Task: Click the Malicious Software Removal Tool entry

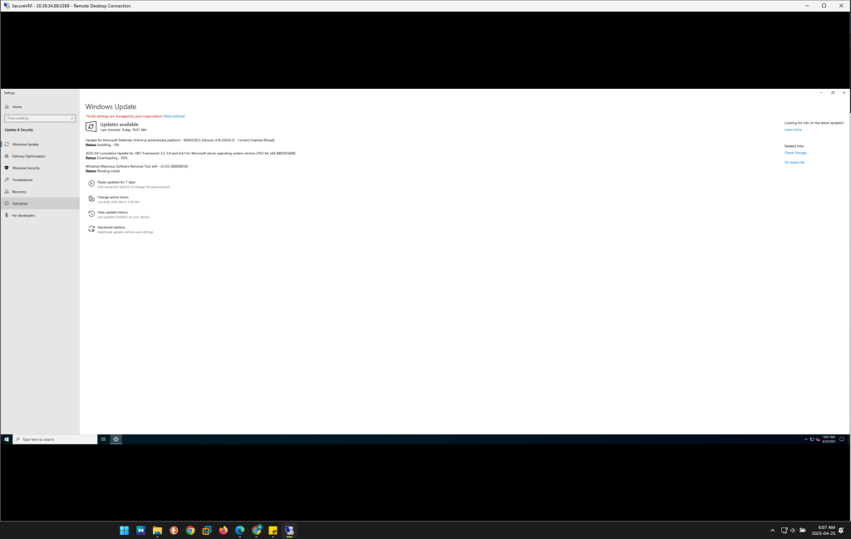Action: coord(137,166)
